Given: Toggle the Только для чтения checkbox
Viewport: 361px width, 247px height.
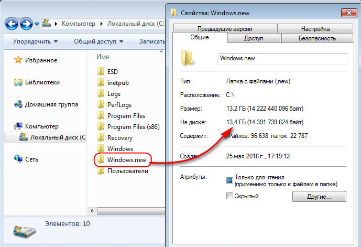Looking at the screenshot, I should click(x=229, y=180).
